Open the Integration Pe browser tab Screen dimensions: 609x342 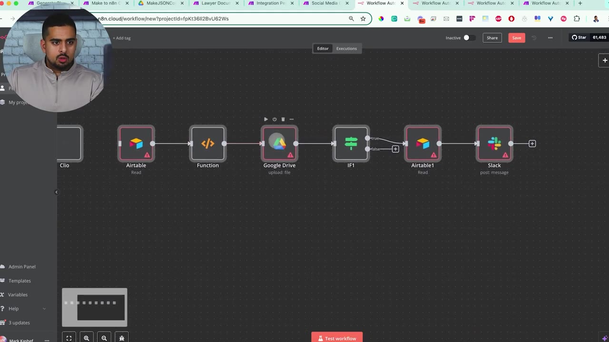pos(271,3)
